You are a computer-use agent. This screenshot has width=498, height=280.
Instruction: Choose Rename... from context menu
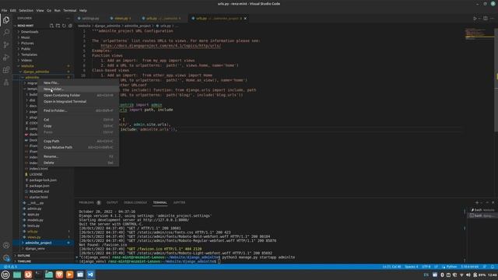78,156
